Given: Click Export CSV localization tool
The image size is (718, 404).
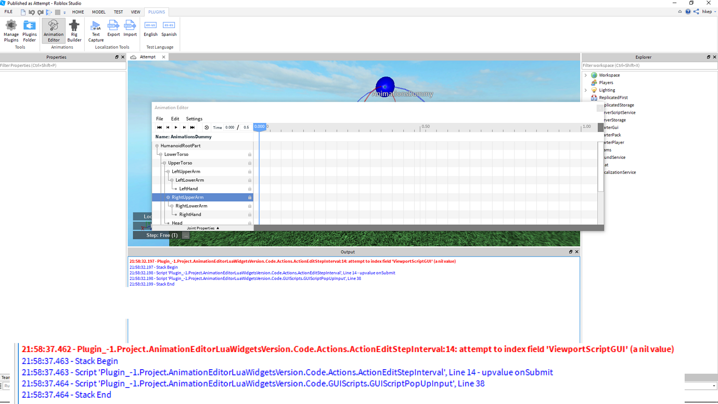Looking at the screenshot, I should click(113, 29).
